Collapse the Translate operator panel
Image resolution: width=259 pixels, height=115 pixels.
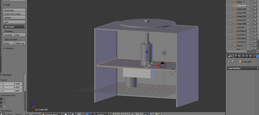coord(1,75)
